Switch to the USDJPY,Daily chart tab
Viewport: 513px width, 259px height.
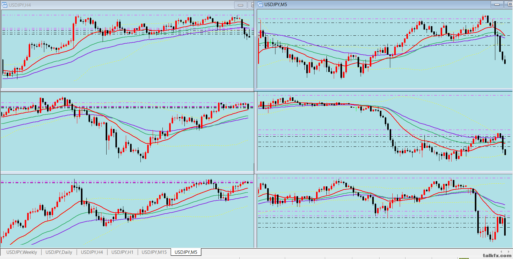(59, 252)
